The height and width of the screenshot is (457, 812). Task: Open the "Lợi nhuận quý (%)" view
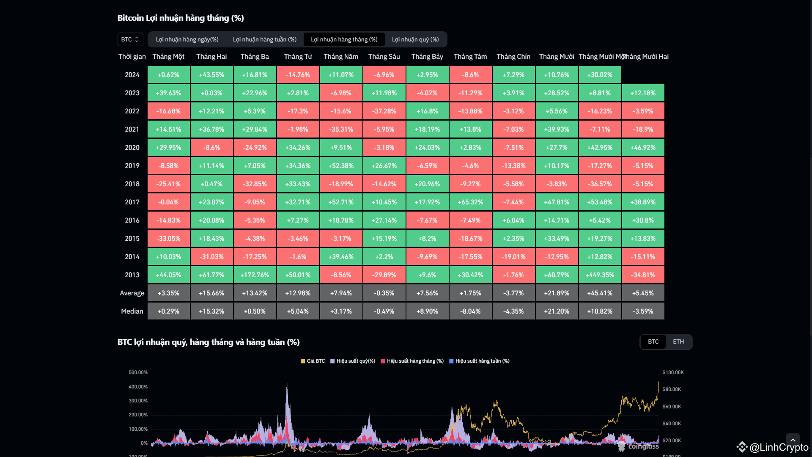pyautogui.click(x=415, y=39)
